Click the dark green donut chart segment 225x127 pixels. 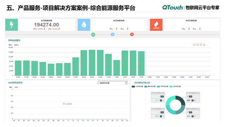pos(181,100)
